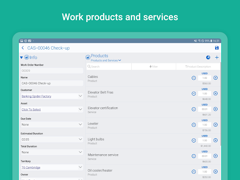Expand the Due Date dropdown
240x180 pixels.
[52, 125]
